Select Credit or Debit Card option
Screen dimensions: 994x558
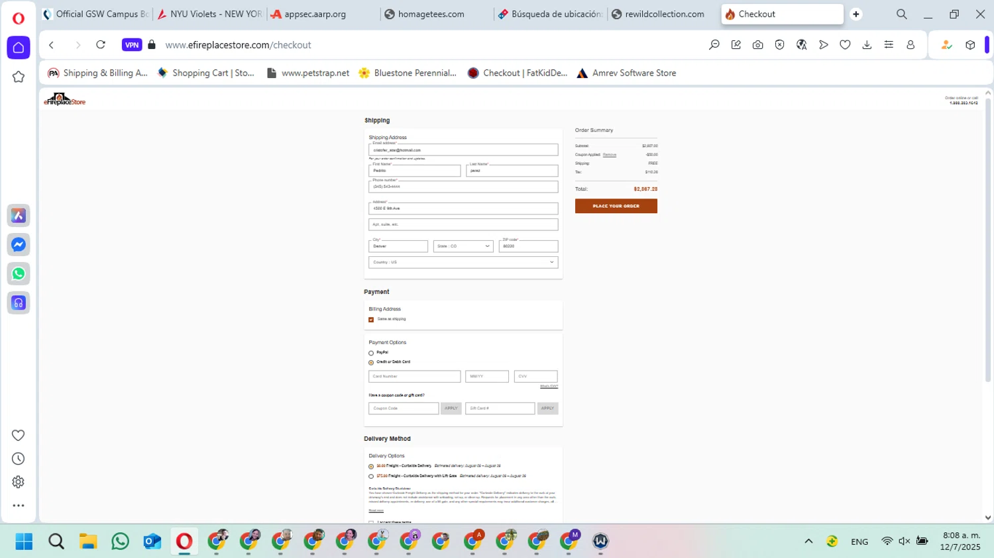click(371, 363)
